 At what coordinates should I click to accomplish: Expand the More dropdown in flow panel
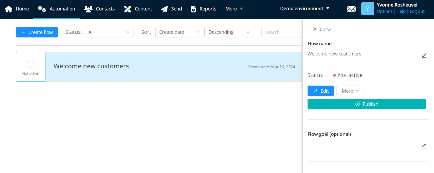pos(350,91)
